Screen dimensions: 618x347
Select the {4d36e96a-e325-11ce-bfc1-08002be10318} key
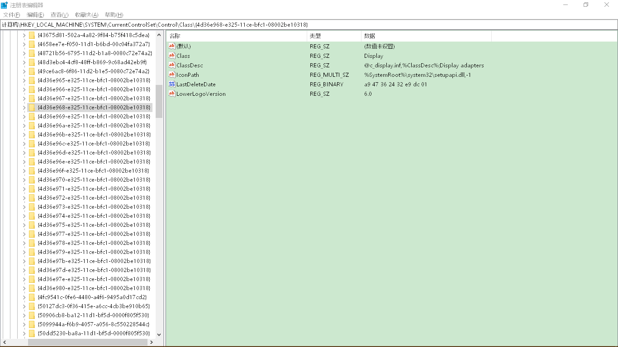[94, 126]
